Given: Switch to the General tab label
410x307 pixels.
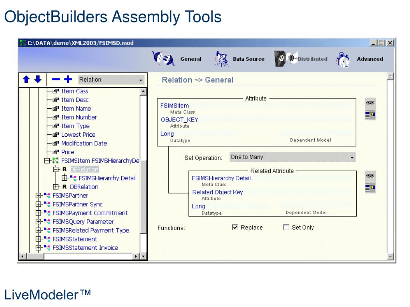Looking at the screenshot, I should pos(191,59).
